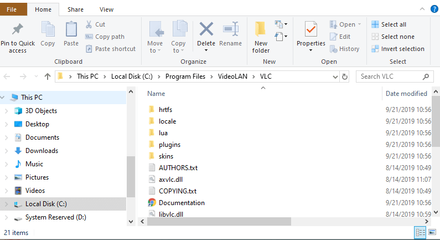Select Videos in the sidebar

tap(35, 191)
